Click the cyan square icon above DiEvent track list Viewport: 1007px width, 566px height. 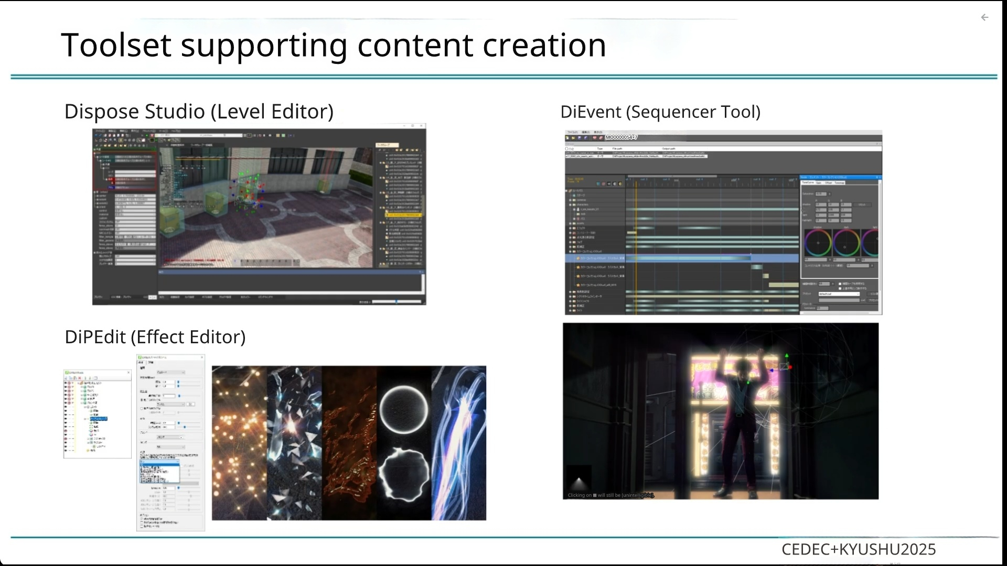[598, 184]
